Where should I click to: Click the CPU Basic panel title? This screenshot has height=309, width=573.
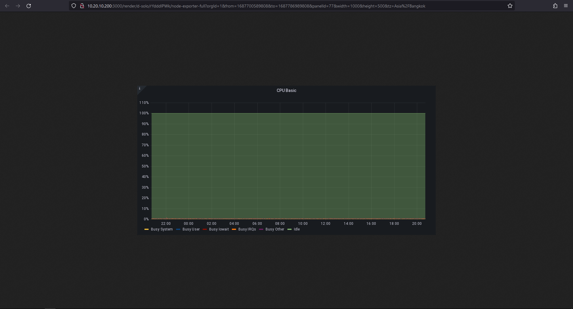tap(286, 90)
